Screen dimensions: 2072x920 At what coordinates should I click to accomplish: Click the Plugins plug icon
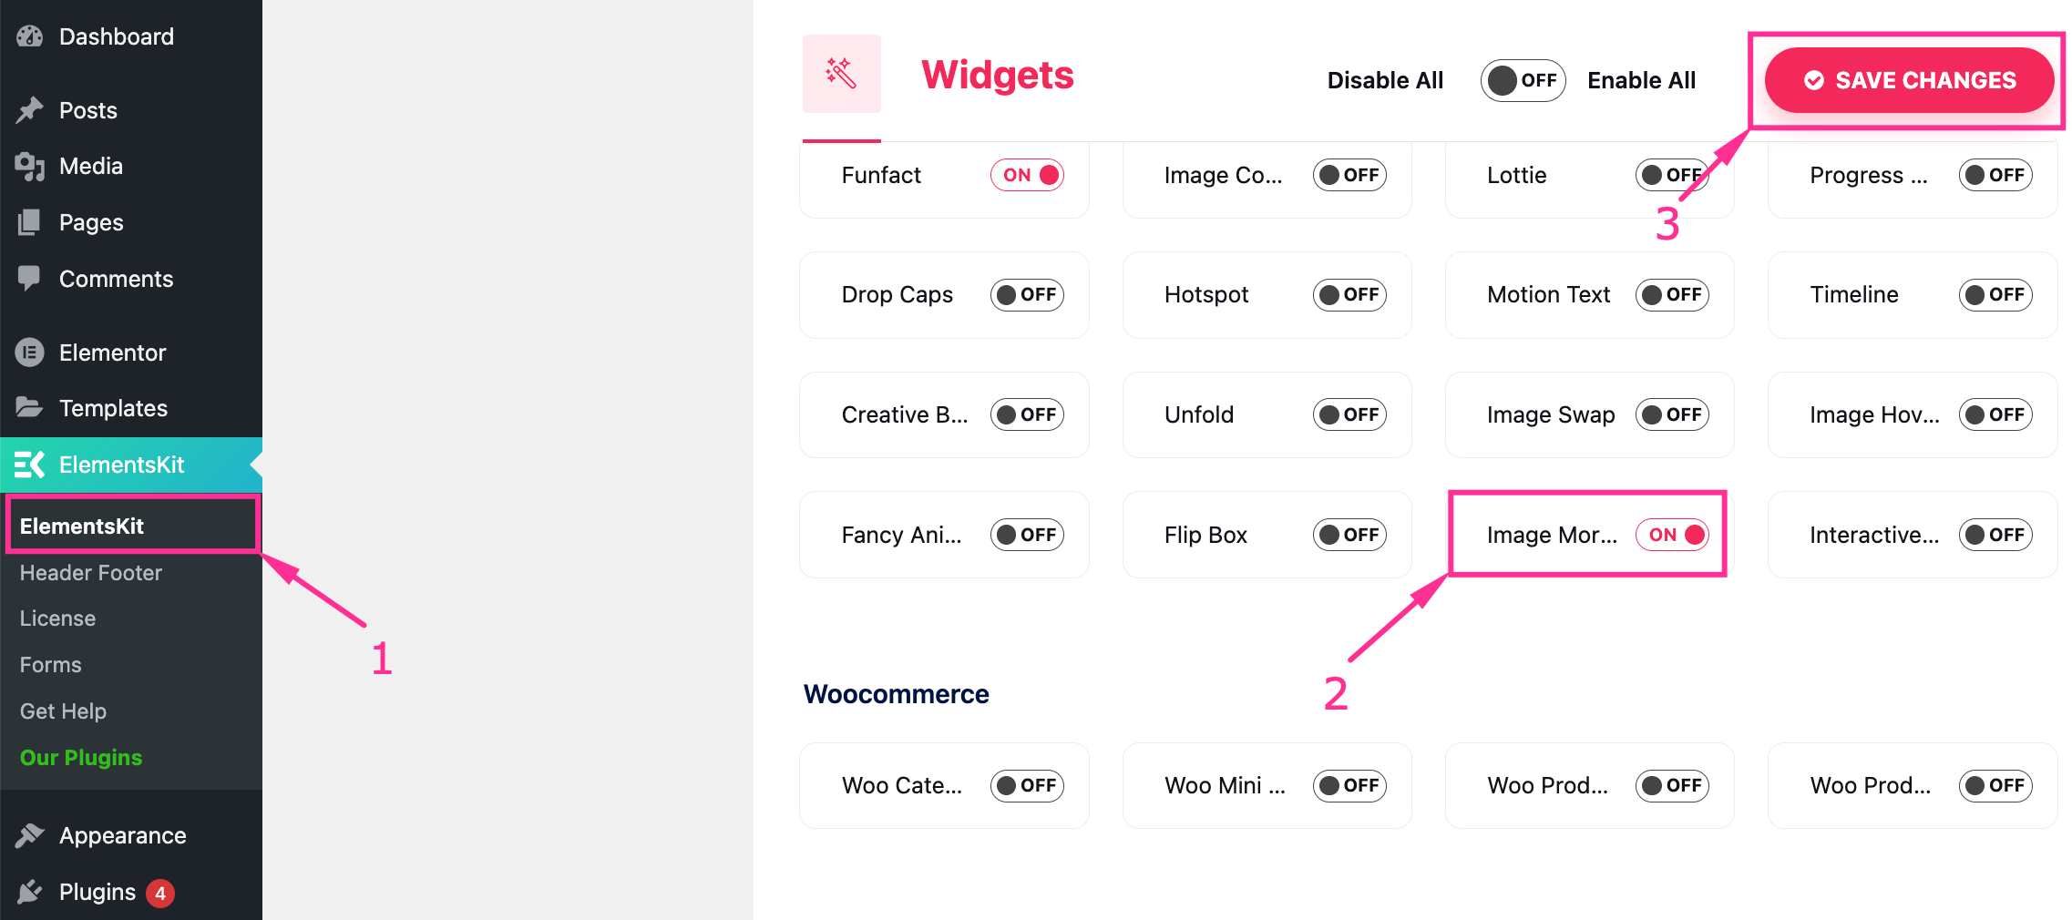29,892
